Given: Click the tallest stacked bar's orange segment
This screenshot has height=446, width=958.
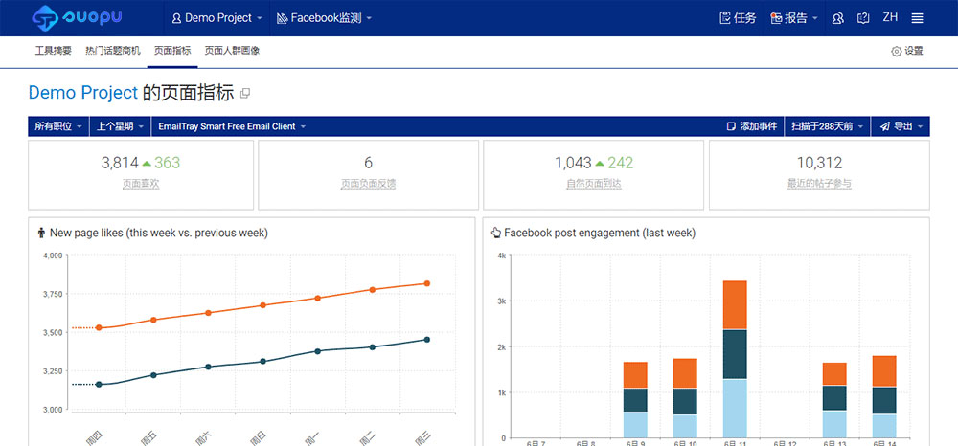Looking at the screenshot, I should [x=735, y=304].
